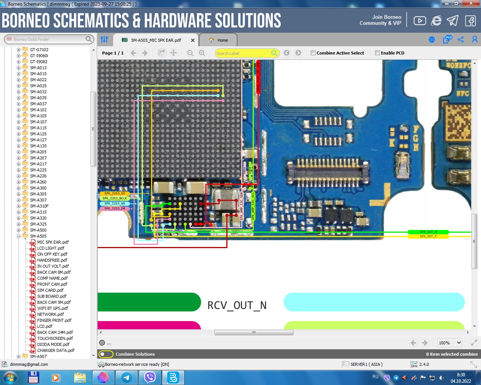Viewport: 481px width, 385px height.
Task: Click the cyan legend color bar
Action: point(374,302)
